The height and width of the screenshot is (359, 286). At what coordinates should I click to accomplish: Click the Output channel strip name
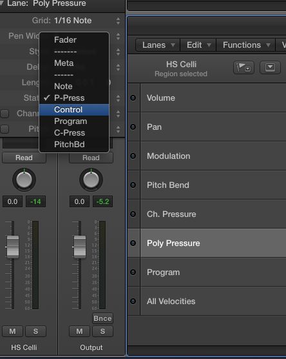tap(91, 347)
